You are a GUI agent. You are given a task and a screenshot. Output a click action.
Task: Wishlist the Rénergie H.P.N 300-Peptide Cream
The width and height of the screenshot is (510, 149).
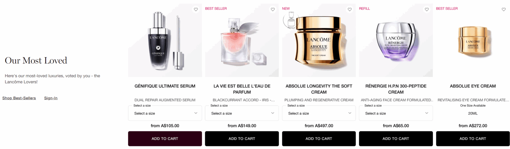click(x=427, y=9)
